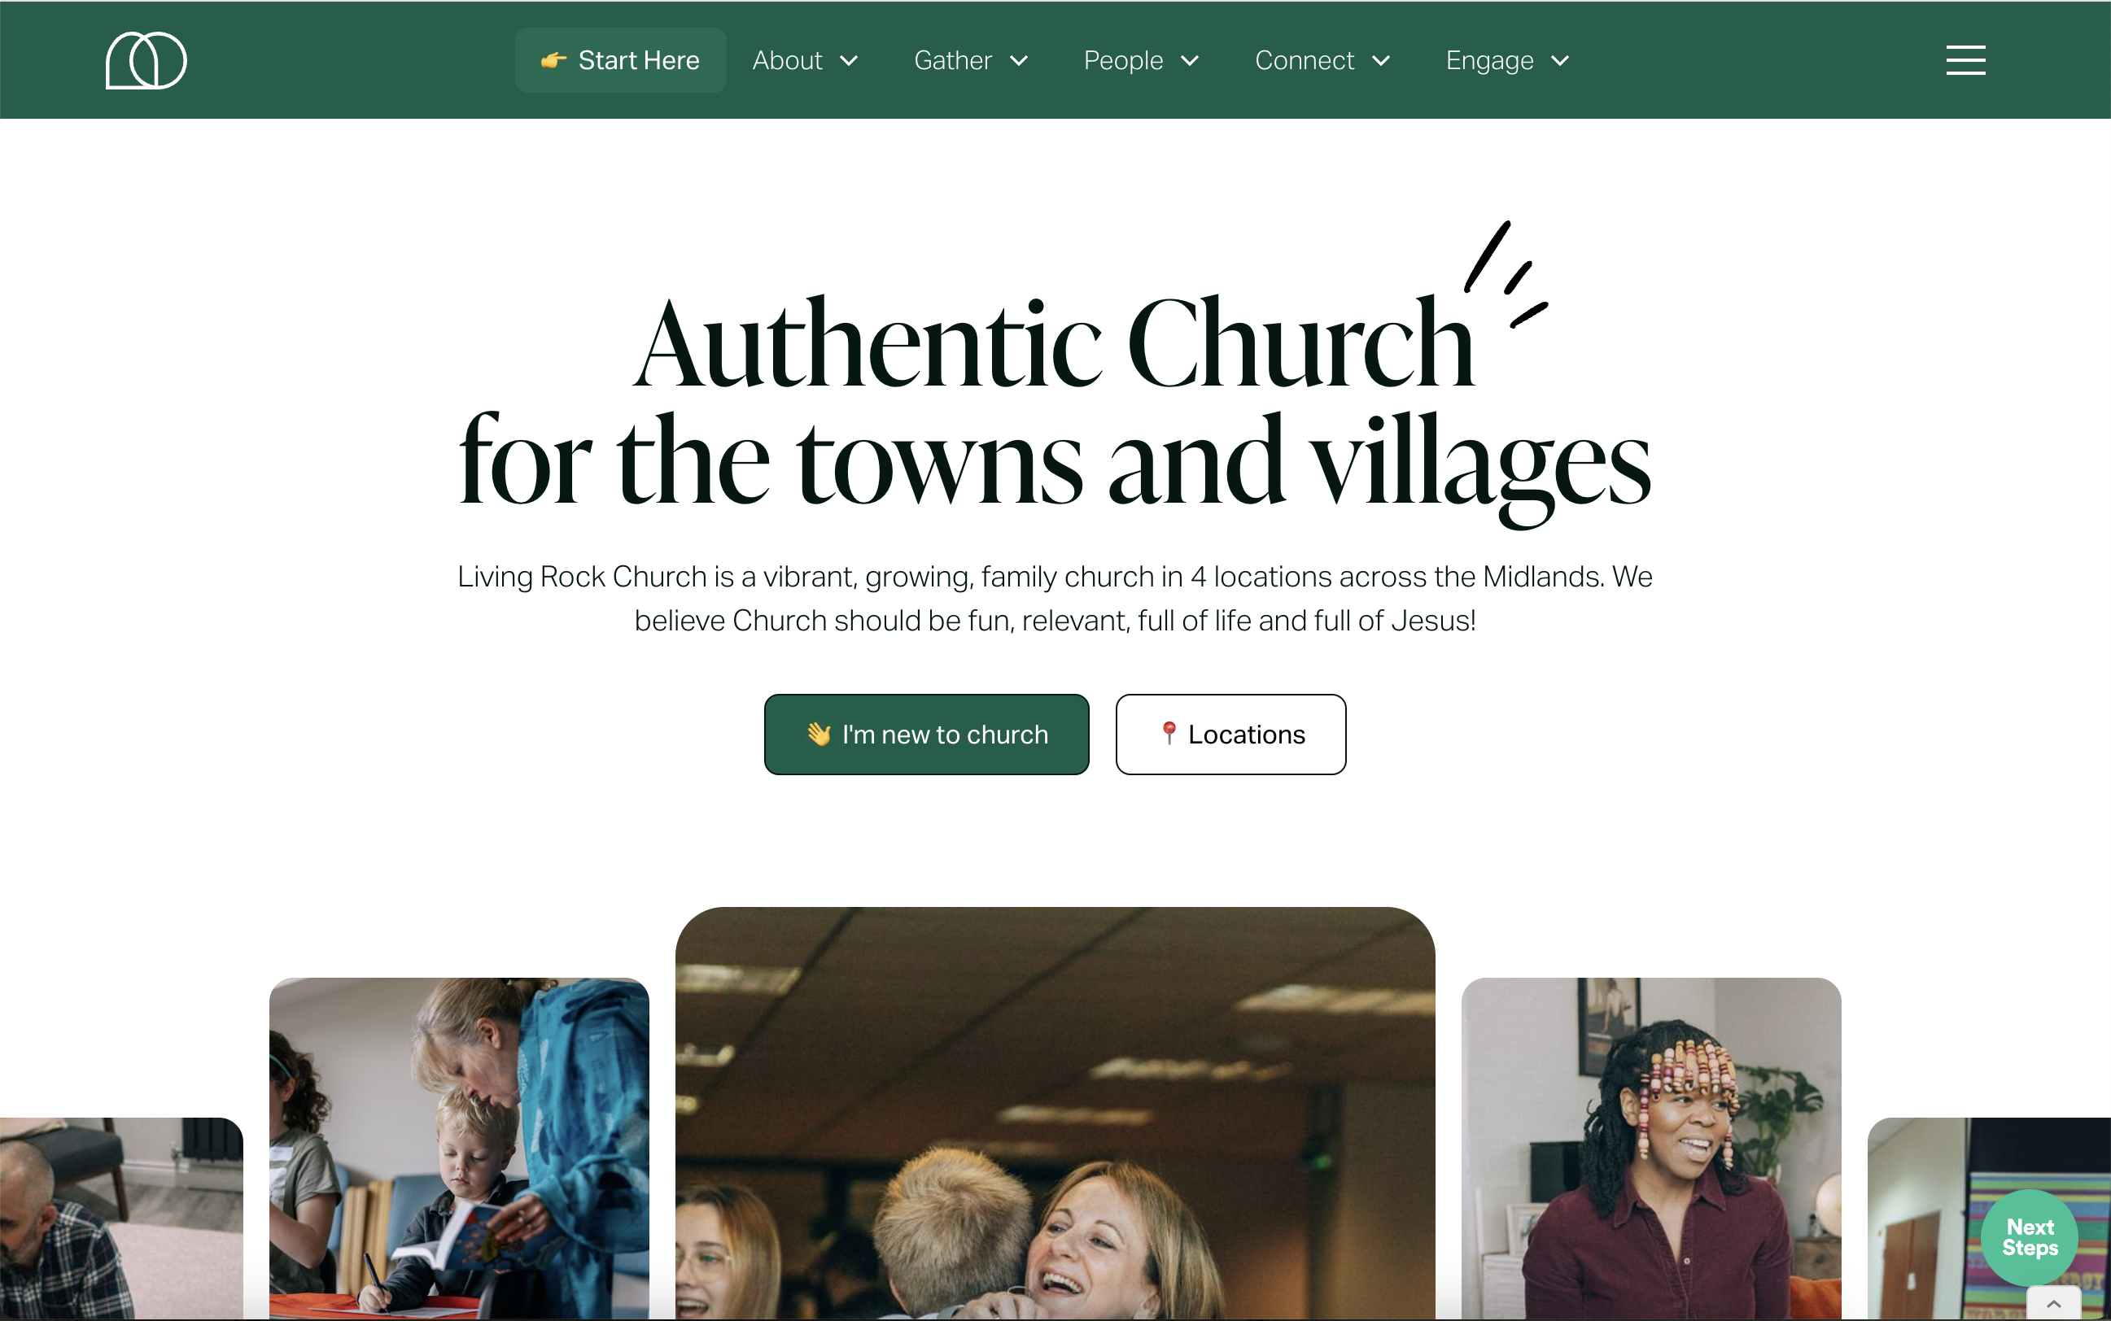The image size is (2111, 1321).
Task: Expand the Gather dropdown chevron
Action: click(1018, 61)
